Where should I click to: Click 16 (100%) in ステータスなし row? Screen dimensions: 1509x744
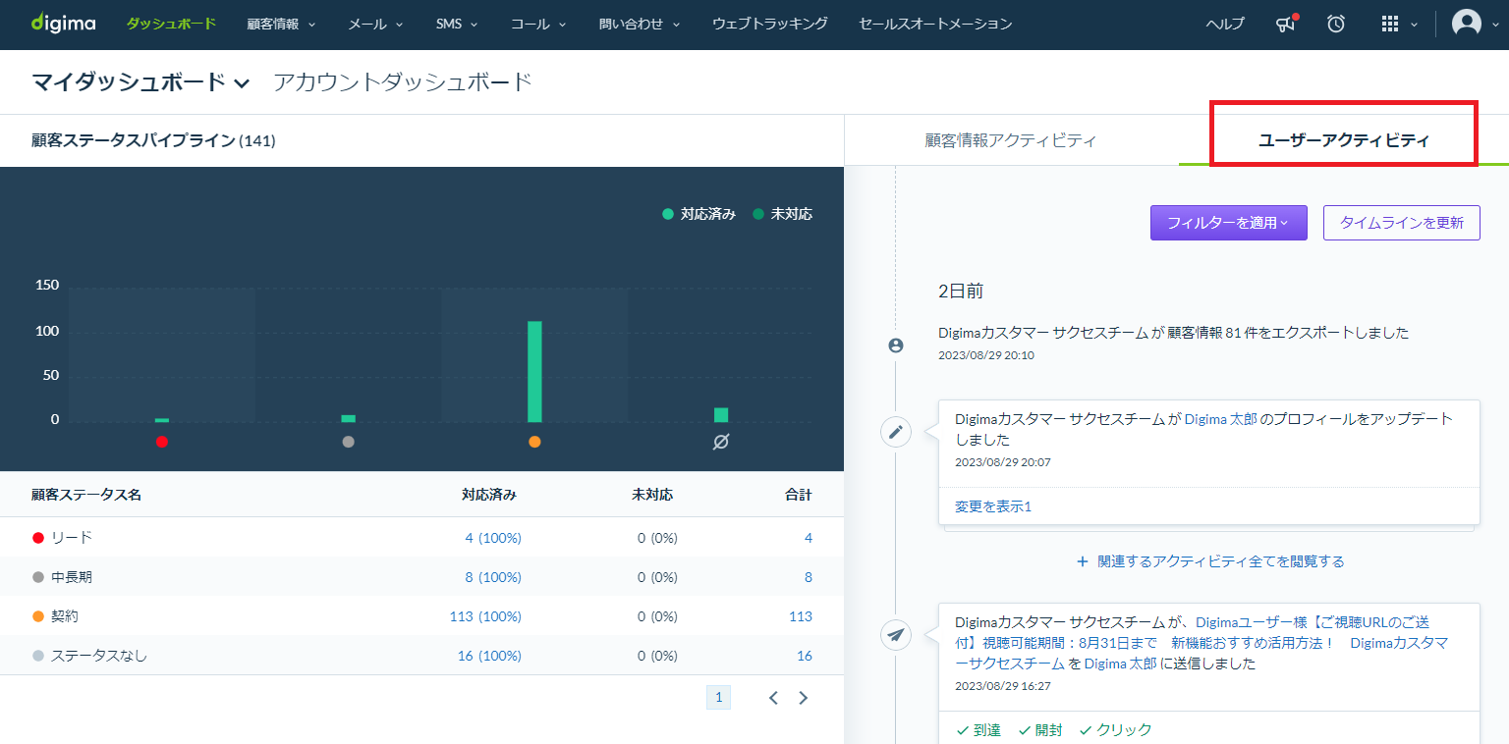click(x=489, y=656)
